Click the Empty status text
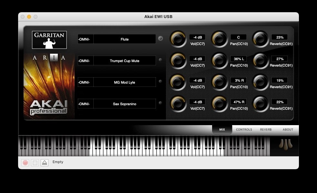The image size is (317, 193). (58, 162)
